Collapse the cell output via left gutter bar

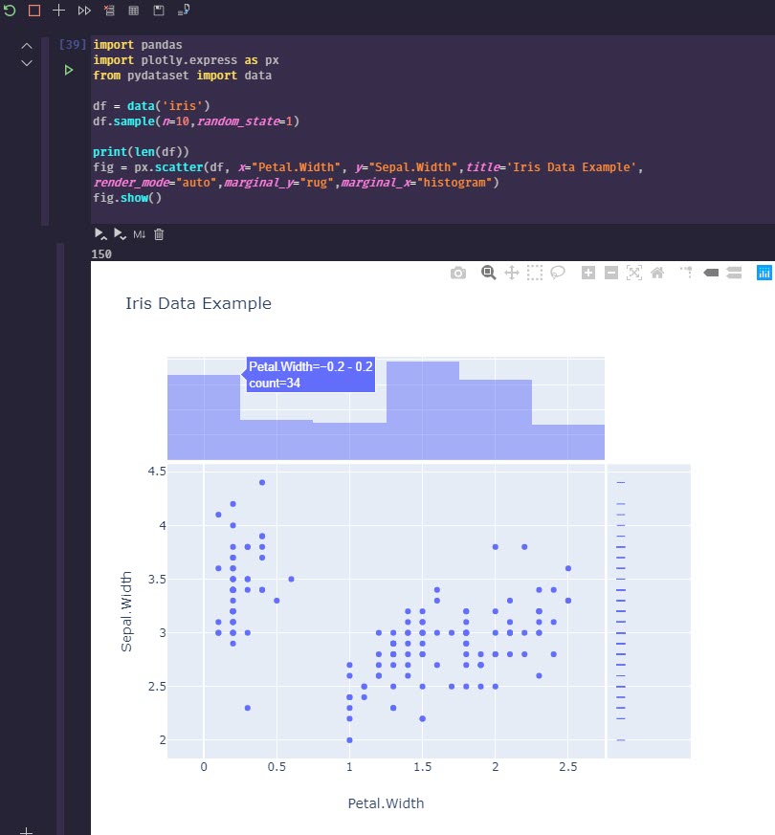pos(61,536)
